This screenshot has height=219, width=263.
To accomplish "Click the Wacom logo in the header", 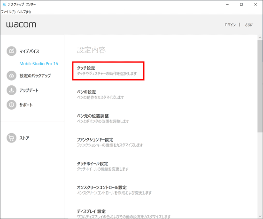I will click(21, 24).
